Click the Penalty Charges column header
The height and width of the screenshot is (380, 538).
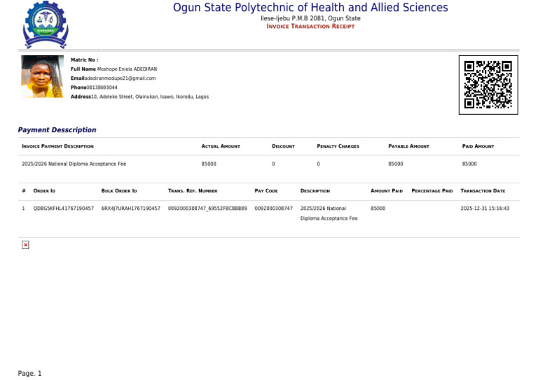(338, 146)
